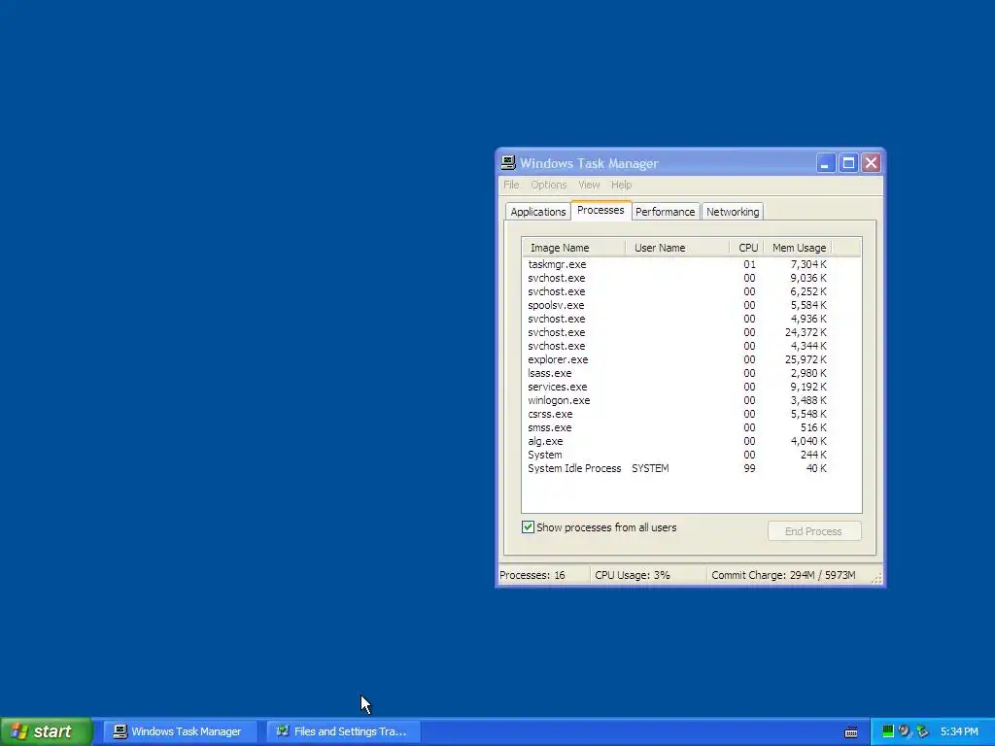Viewport: 995px width, 746px height.
Task: Select svchost.exe using 4,936 K memory
Action: [x=677, y=319]
